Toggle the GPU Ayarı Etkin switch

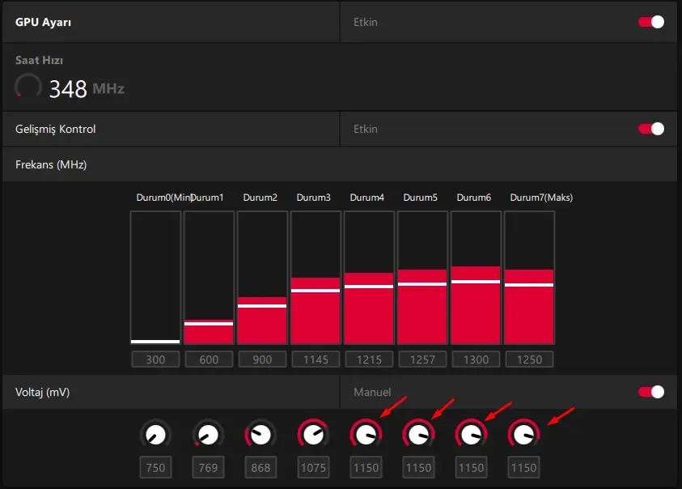[x=650, y=22]
